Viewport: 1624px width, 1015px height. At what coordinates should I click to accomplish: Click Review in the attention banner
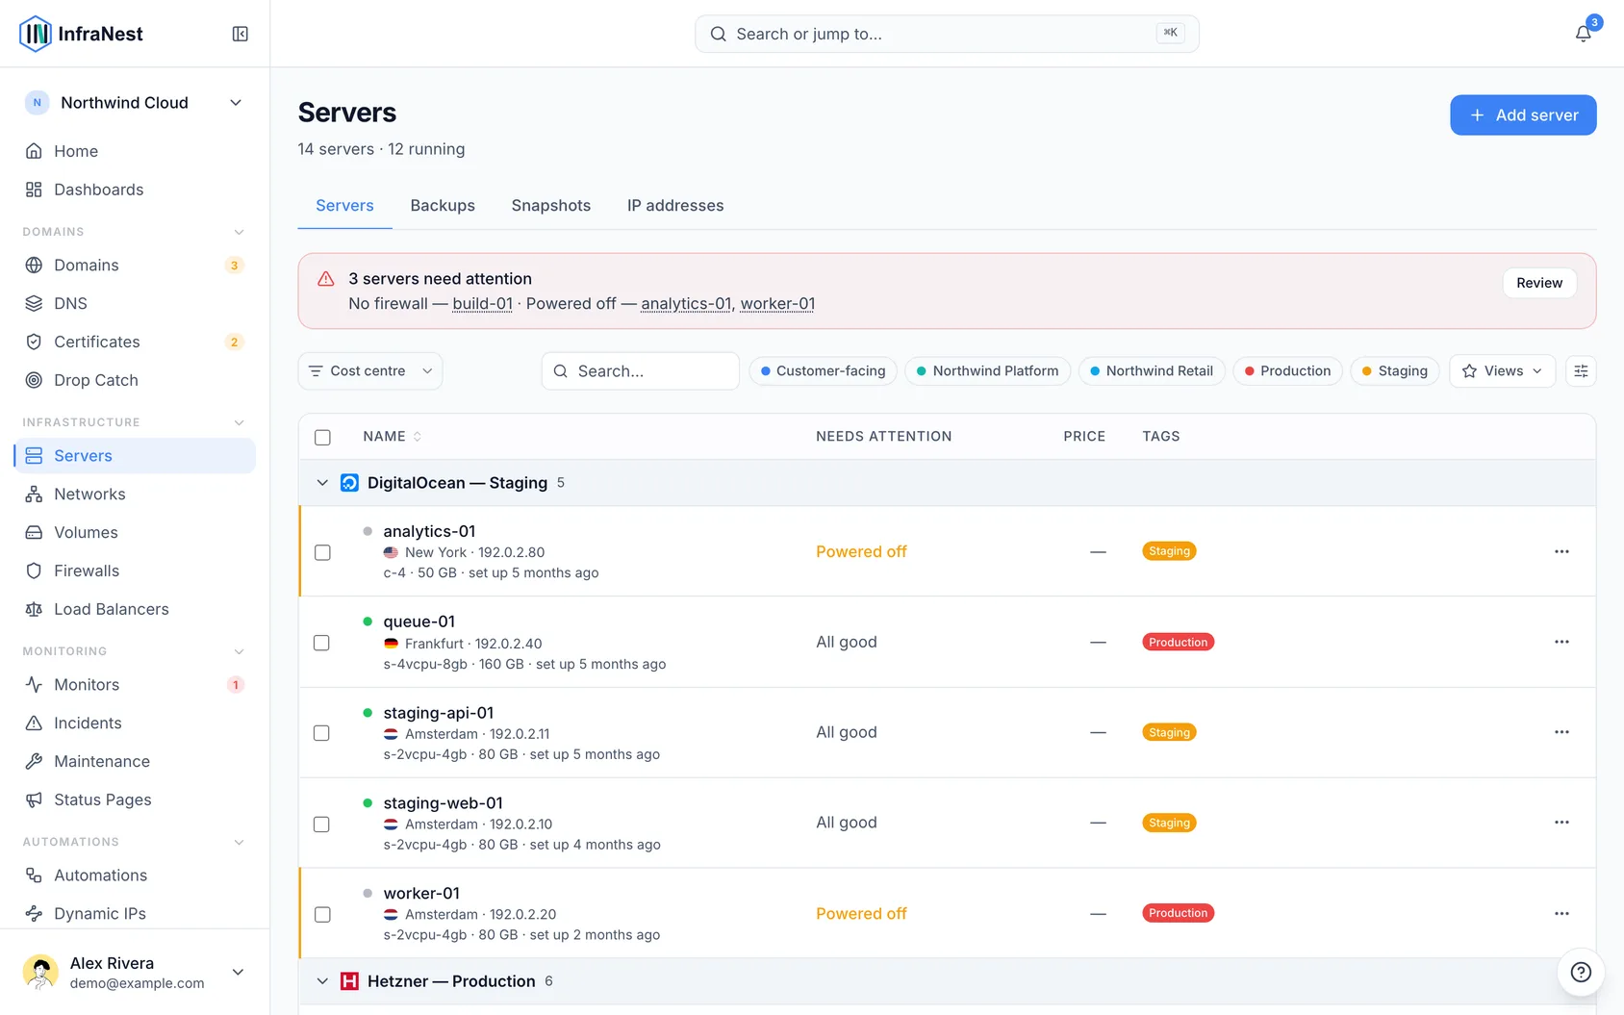click(1539, 283)
